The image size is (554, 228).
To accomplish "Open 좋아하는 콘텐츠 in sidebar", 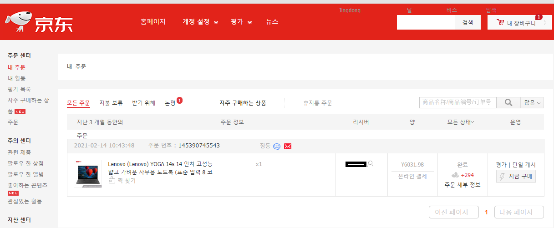I will [27, 185].
